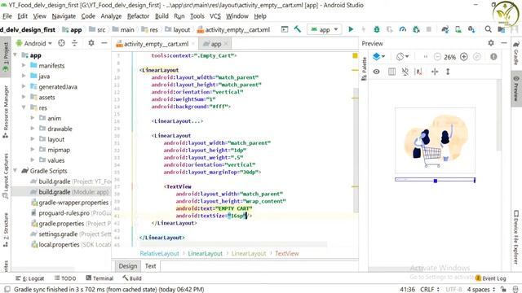The image size is (522, 293).
Task: Click the vertical expand arrows icon
Action: tap(448, 72)
